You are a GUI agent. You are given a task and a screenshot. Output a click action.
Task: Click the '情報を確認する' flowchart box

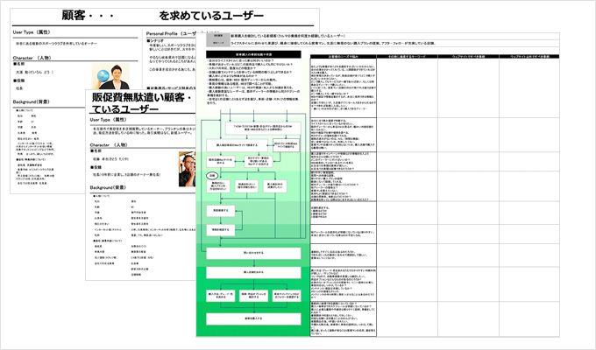[x=221, y=229]
